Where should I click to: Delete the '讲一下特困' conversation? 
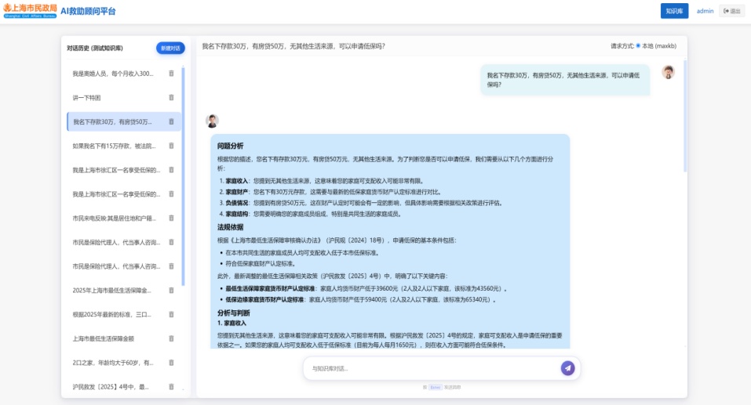point(171,98)
